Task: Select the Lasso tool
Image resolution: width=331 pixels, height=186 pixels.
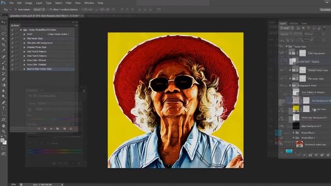Action: coord(4,34)
